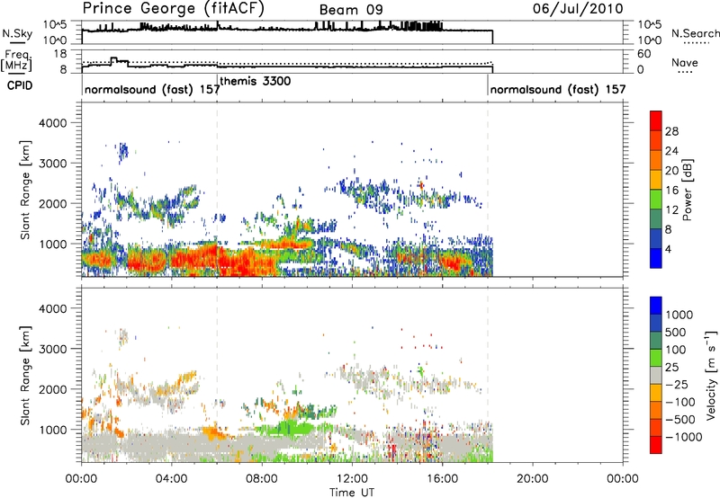This screenshot has height=498, width=720.
Task: Click the '18' frequency axis tick
Action: [60, 54]
